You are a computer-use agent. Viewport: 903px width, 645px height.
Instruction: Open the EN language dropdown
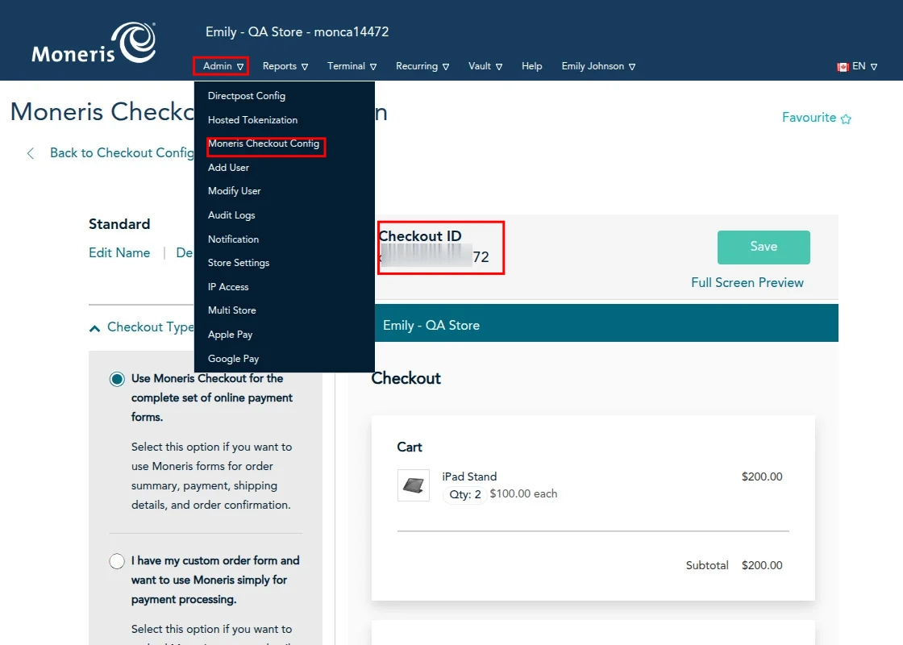[x=864, y=66]
